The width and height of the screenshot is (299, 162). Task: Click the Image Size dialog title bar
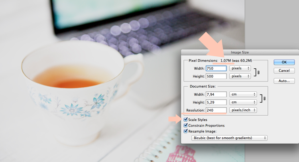pos(240,52)
